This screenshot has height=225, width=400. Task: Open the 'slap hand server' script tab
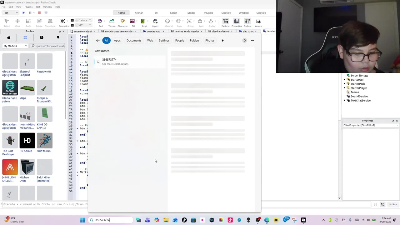[221, 31]
